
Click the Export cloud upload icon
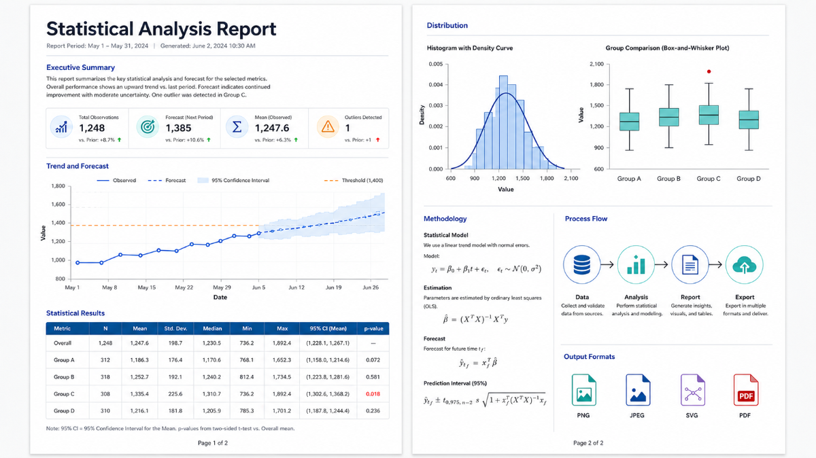pos(744,264)
